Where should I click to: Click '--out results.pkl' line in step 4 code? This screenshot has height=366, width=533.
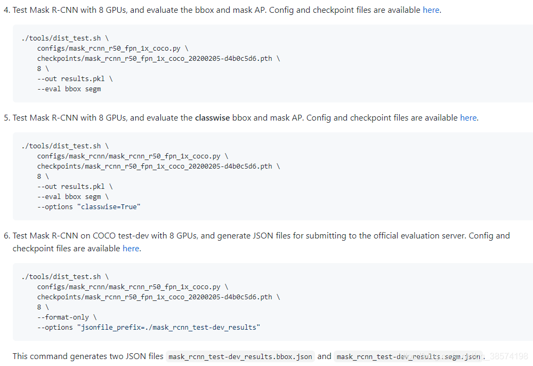click(x=75, y=79)
